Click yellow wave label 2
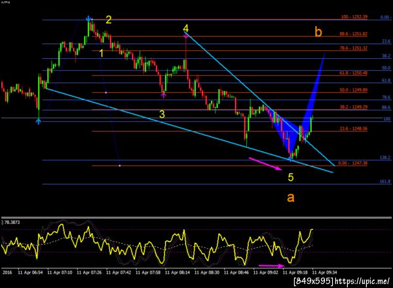Image resolution: width=393 pixels, height=288 pixels. (x=108, y=20)
